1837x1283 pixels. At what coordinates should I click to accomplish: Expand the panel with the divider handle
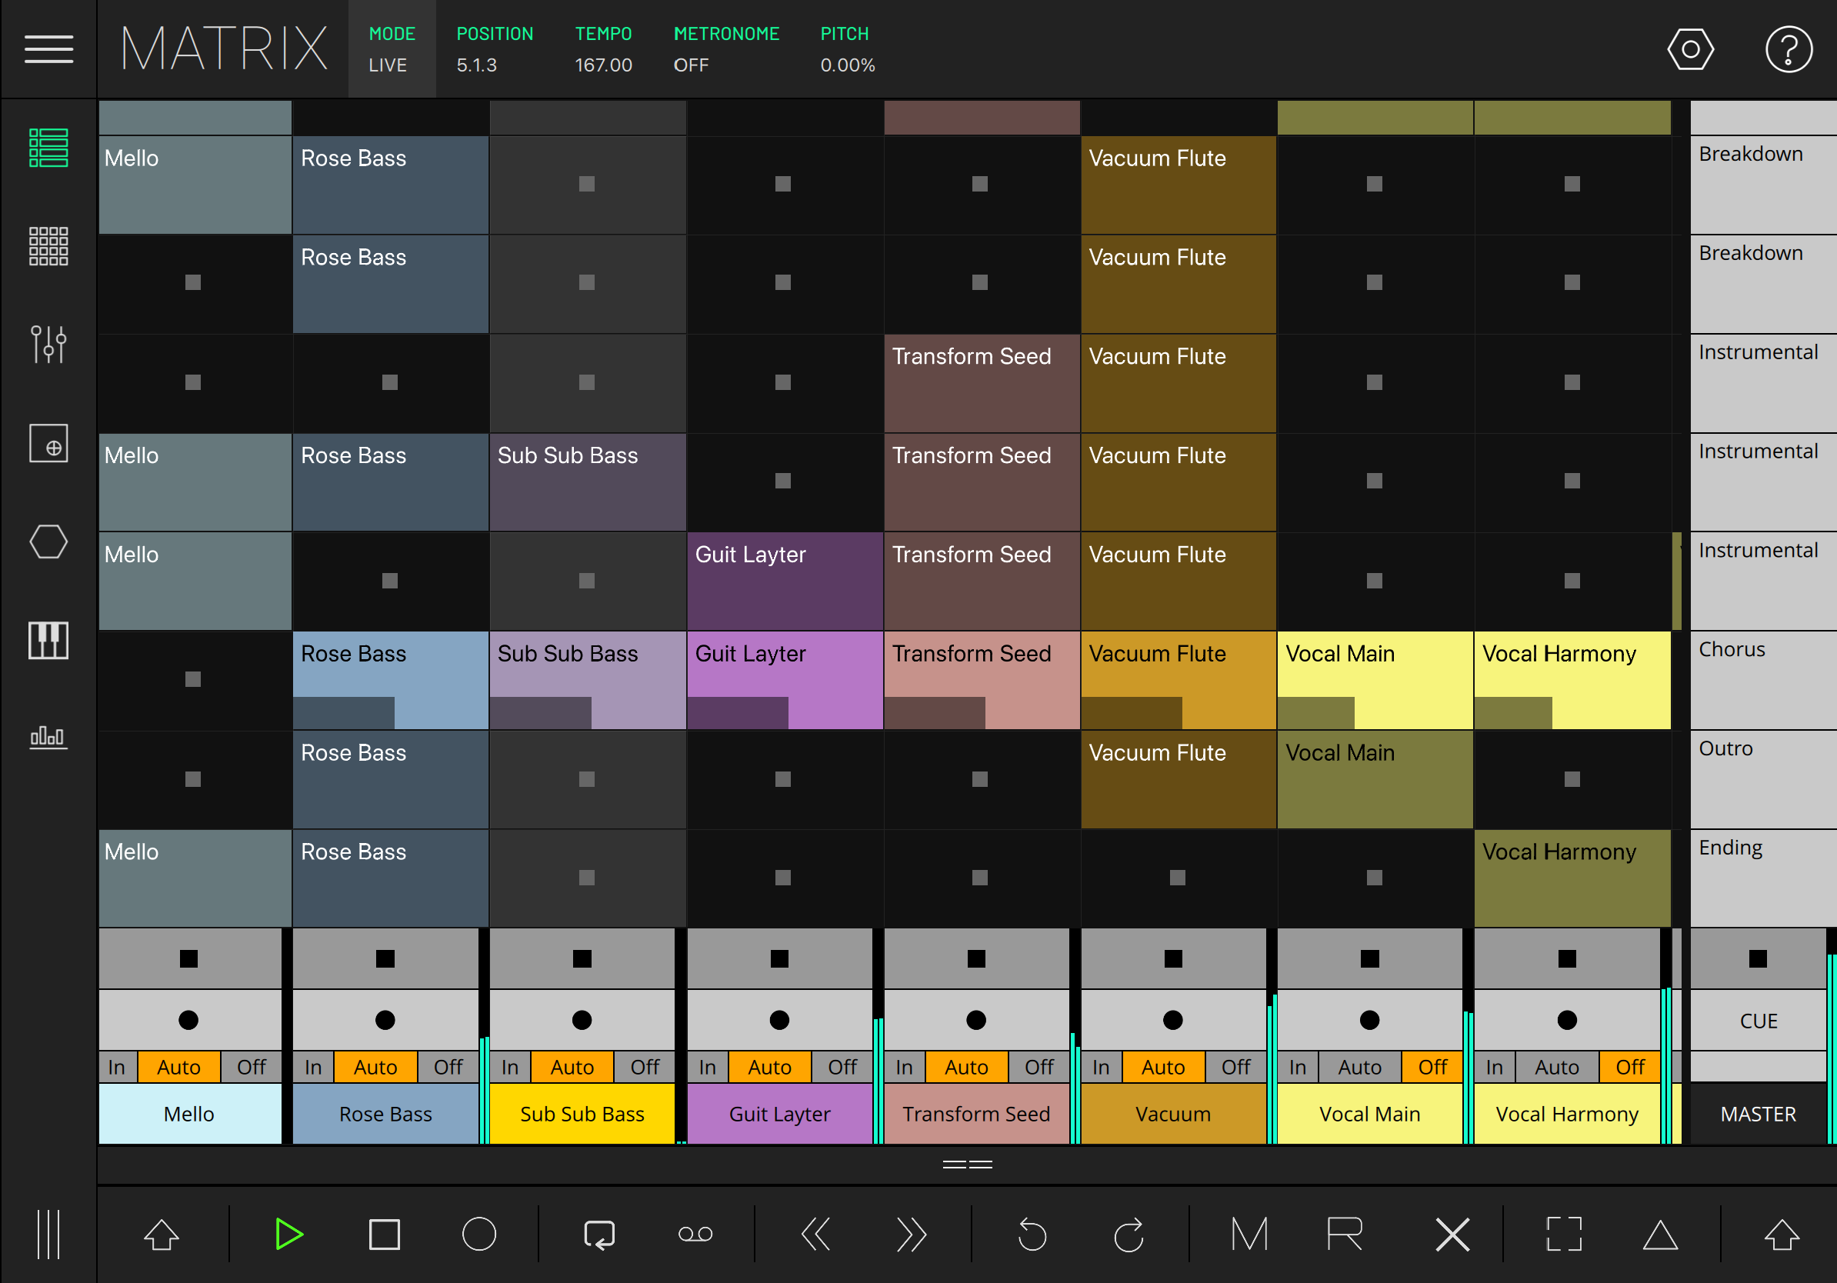pyautogui.click(x=966, y=1165)
